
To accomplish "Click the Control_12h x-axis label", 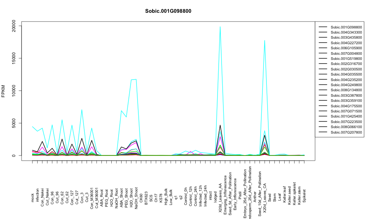I will pos(191,196).
